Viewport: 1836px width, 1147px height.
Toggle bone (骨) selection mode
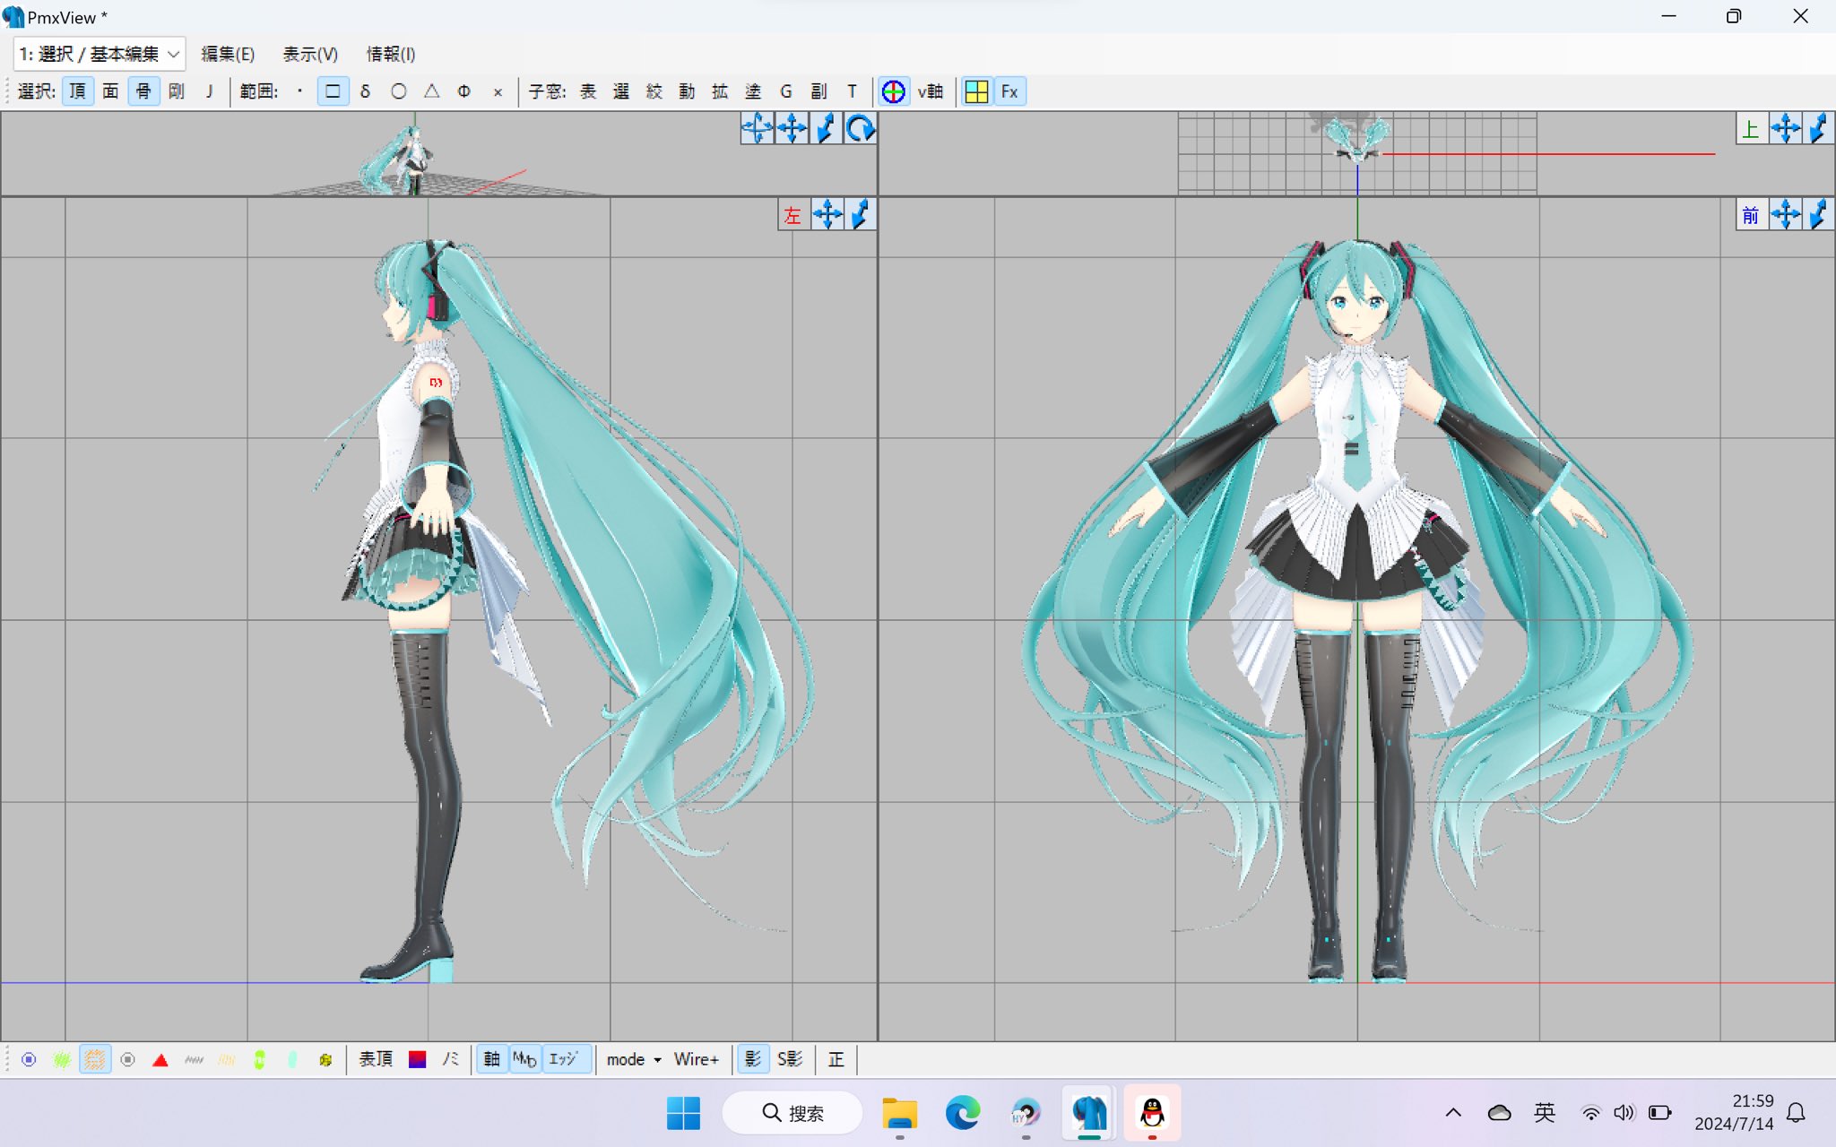pos(143,91)
